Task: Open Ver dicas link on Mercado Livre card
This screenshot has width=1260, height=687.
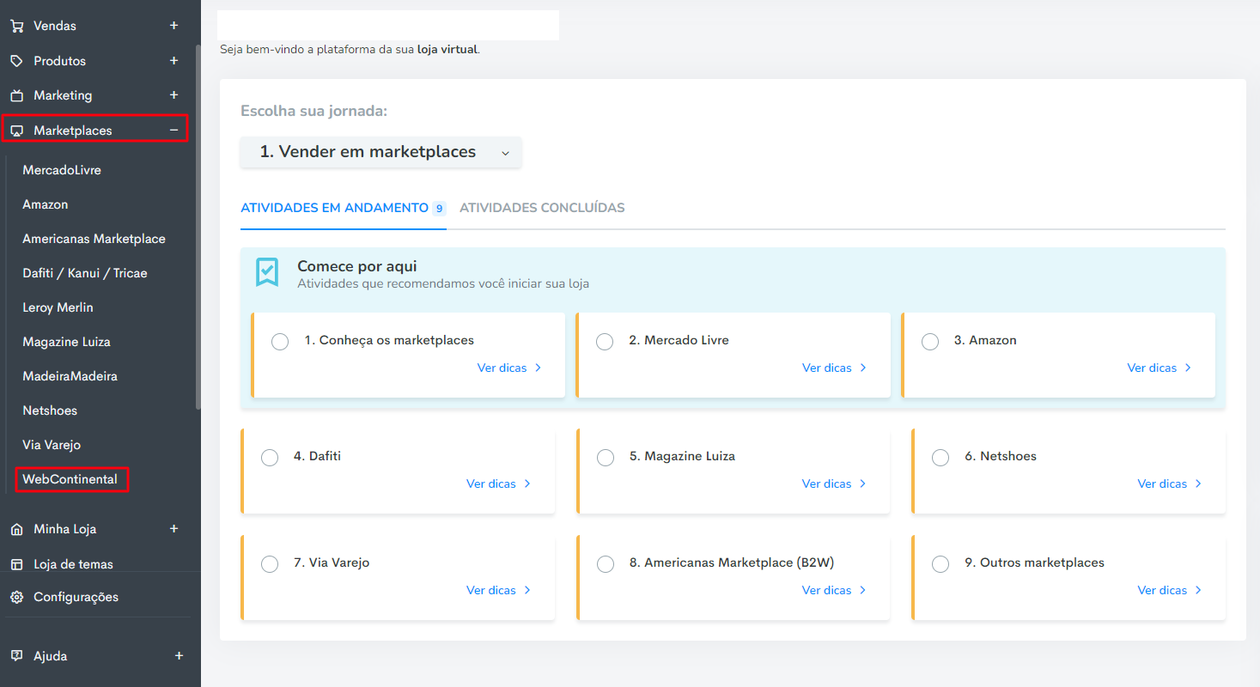Action: click(x=827, y=368)
